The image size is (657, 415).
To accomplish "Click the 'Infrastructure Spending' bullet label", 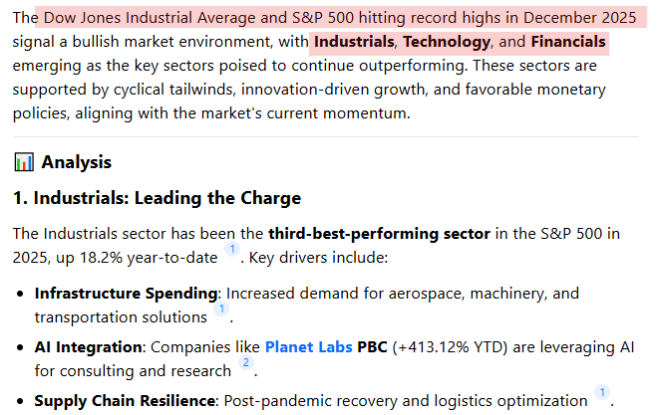I will tap(126, 294).
